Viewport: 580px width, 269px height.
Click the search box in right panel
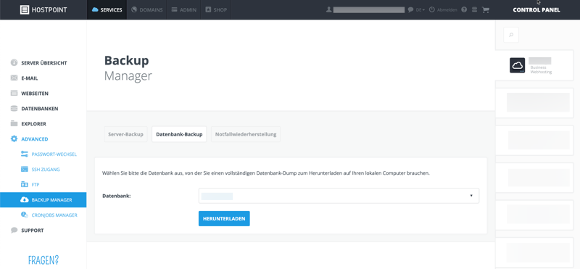click(511, 35)
